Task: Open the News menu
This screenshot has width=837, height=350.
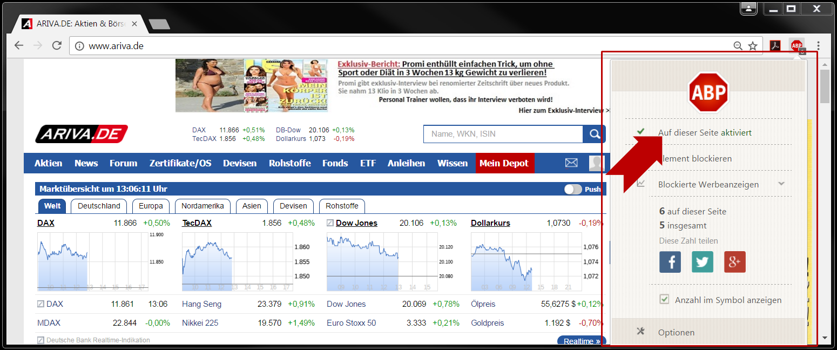Action: 86,163
